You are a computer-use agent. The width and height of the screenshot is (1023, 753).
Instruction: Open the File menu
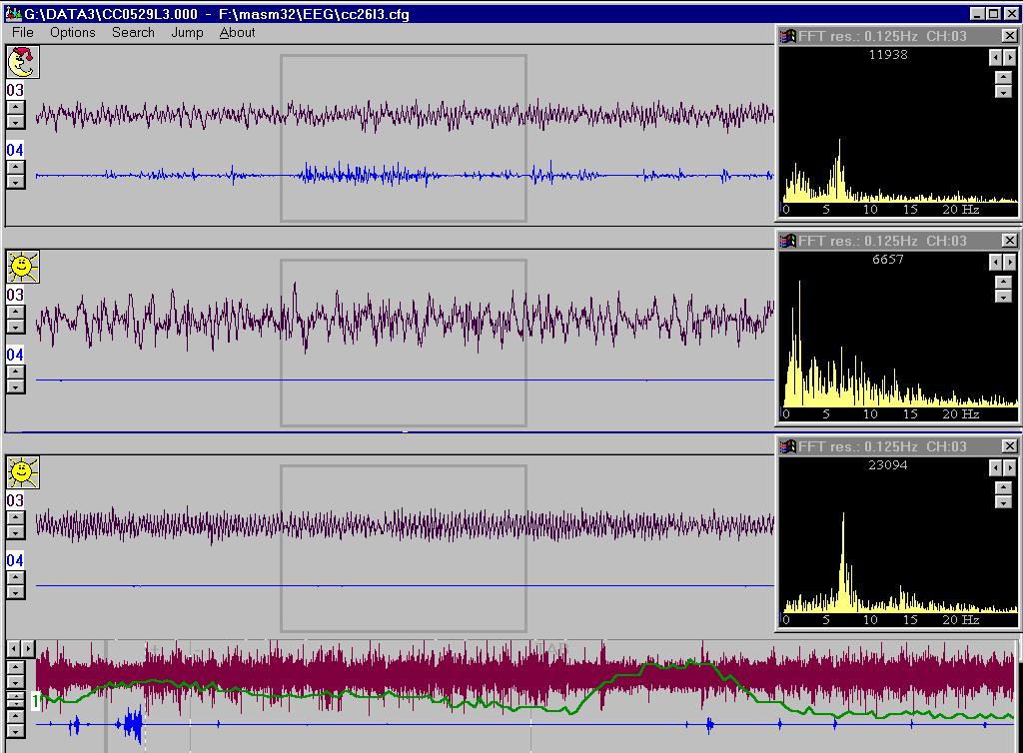23,33
